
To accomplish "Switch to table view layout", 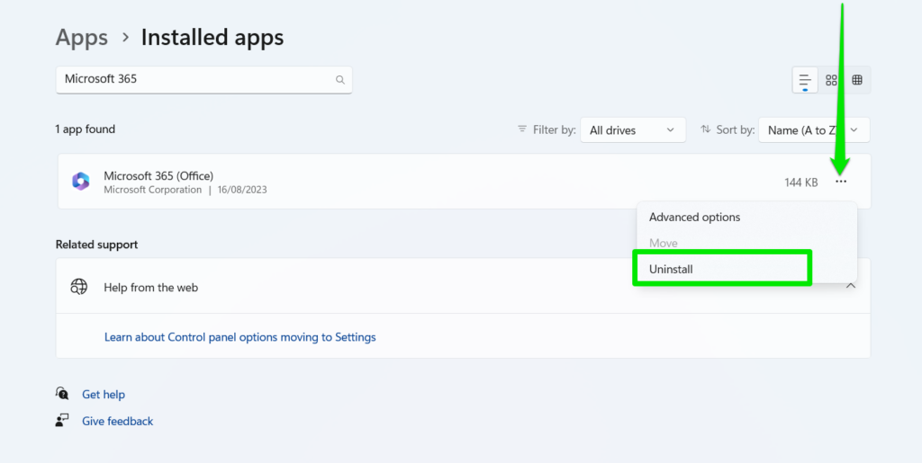I will coord(857,80).
